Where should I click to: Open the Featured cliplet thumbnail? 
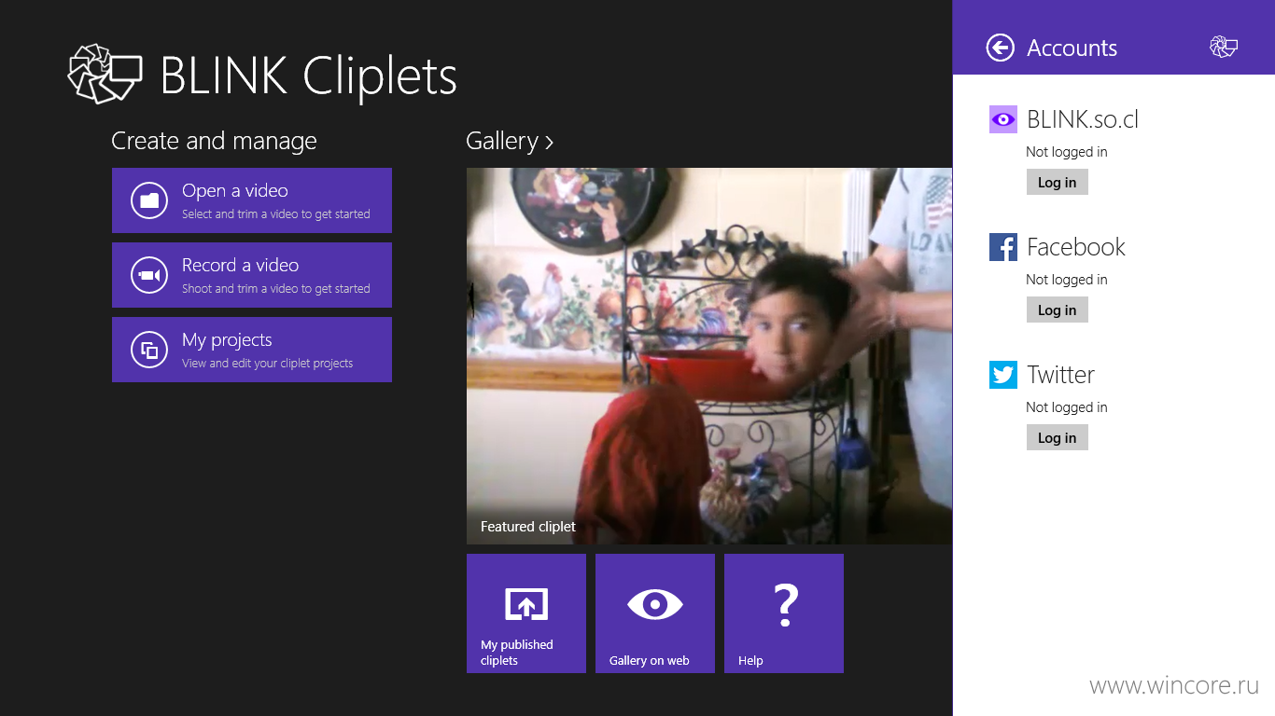(x=709, y=356)
